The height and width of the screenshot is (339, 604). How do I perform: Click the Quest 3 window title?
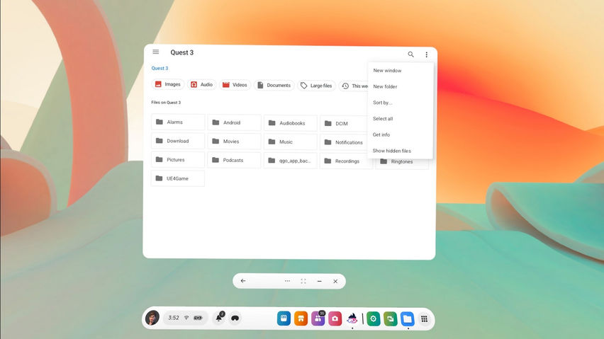point(181,52)
